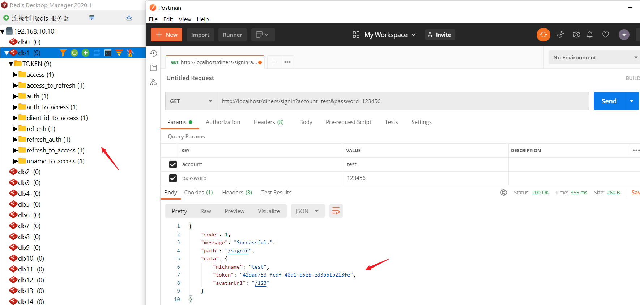The height and width of the screenshot is (305, 640).
Task: Uncheck the account parameter checkbox
Action: pos(173,164)
